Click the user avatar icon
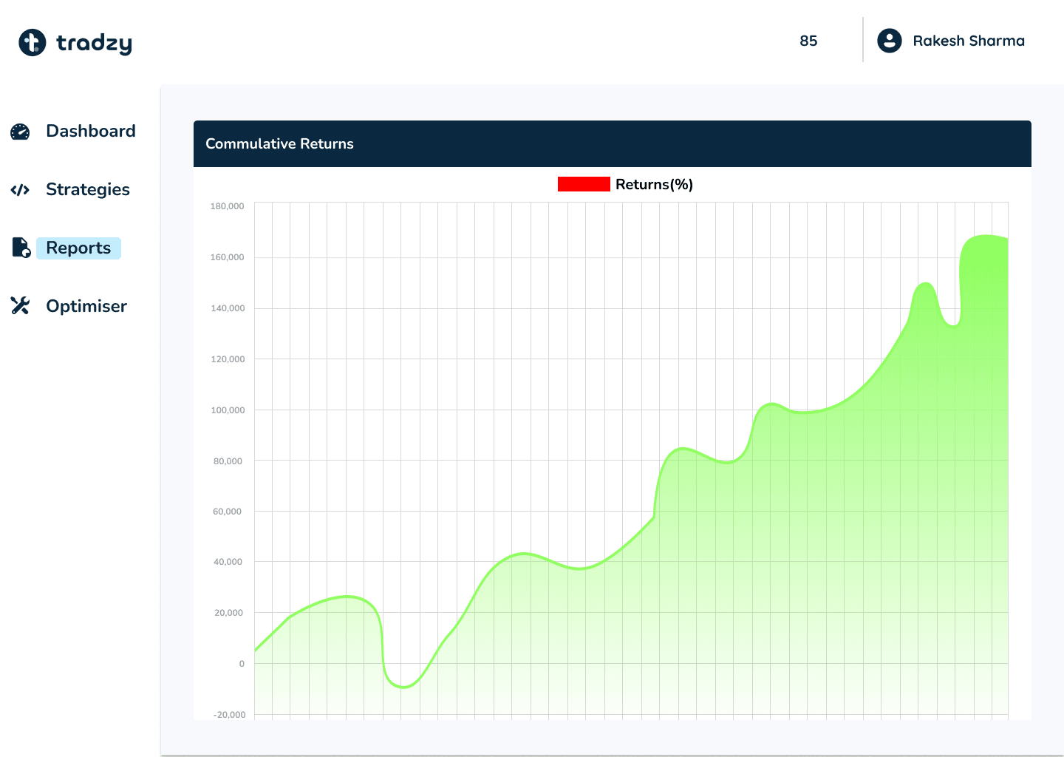1064x757 pixels. [890, 41]
